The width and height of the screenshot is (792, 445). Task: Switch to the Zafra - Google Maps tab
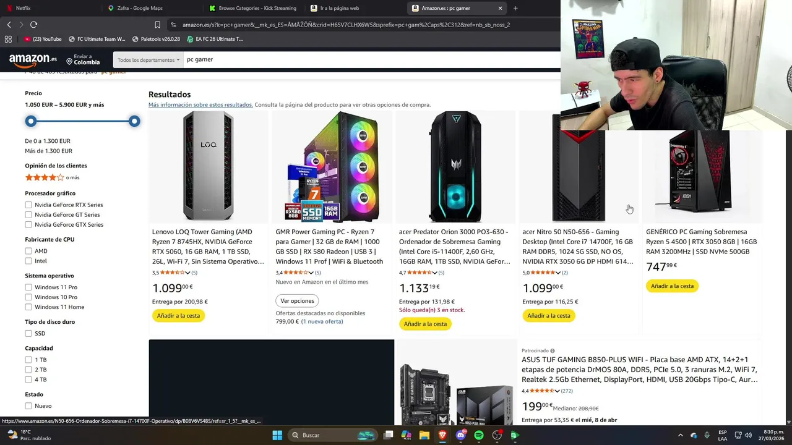(x=135, y=8)
